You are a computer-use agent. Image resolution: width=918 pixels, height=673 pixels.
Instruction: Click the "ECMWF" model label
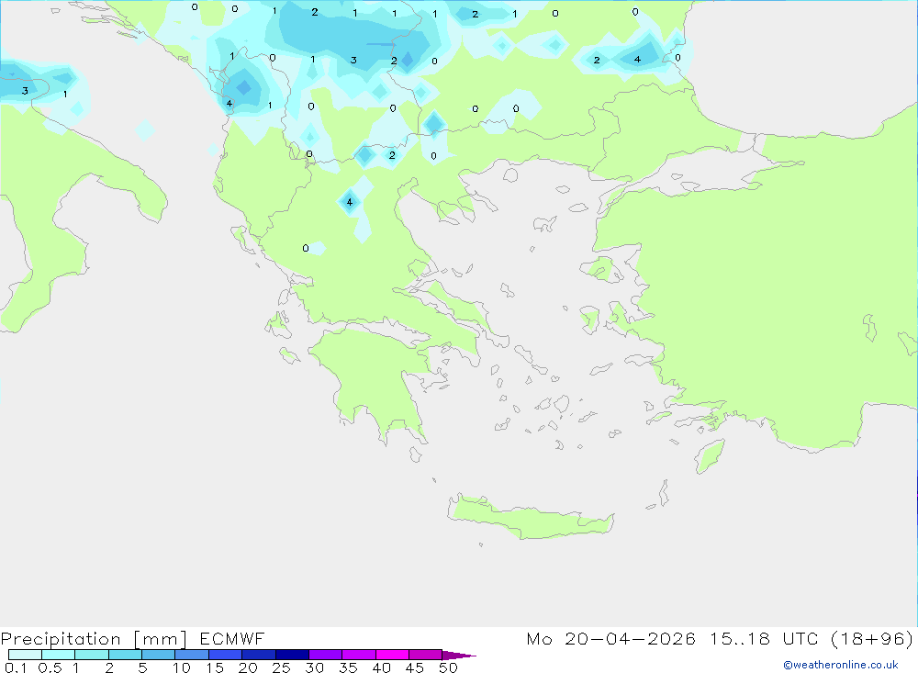[x=232, y=639]
